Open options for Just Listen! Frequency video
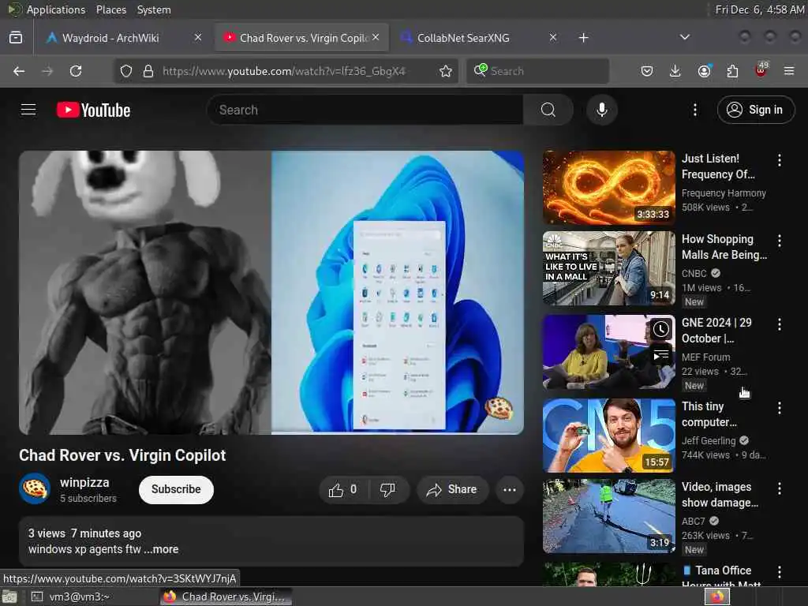 (779, 160)
